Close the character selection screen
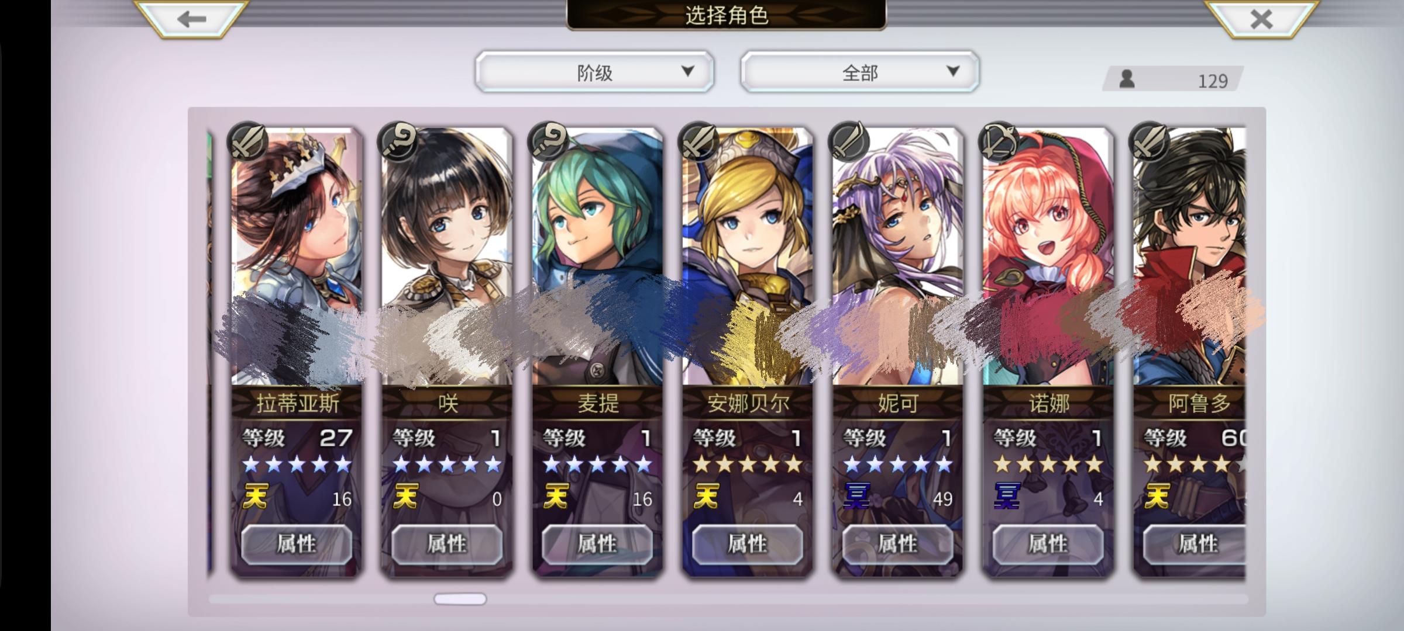The image size is (1404, 631). pyautogui.click(x=1261, y=19)
